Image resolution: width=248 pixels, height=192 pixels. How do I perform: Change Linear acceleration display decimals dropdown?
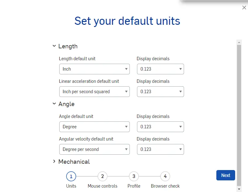point(161,92)
